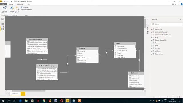Switch to Data view in left sidebar
Viewport: 183px width, 103px height.
pos(3,24)
